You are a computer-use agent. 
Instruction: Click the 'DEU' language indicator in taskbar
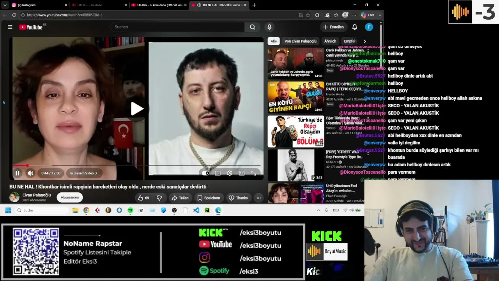pos(336,210)
